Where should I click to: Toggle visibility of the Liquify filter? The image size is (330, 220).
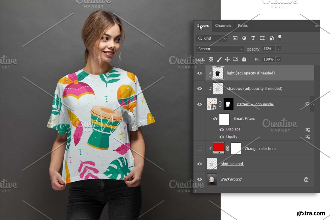pyautogui.click(x=222, y=137)
